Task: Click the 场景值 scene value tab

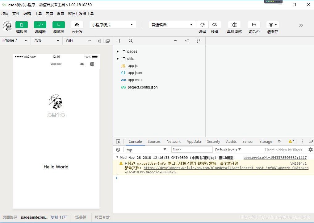Action: pos(81,217)
